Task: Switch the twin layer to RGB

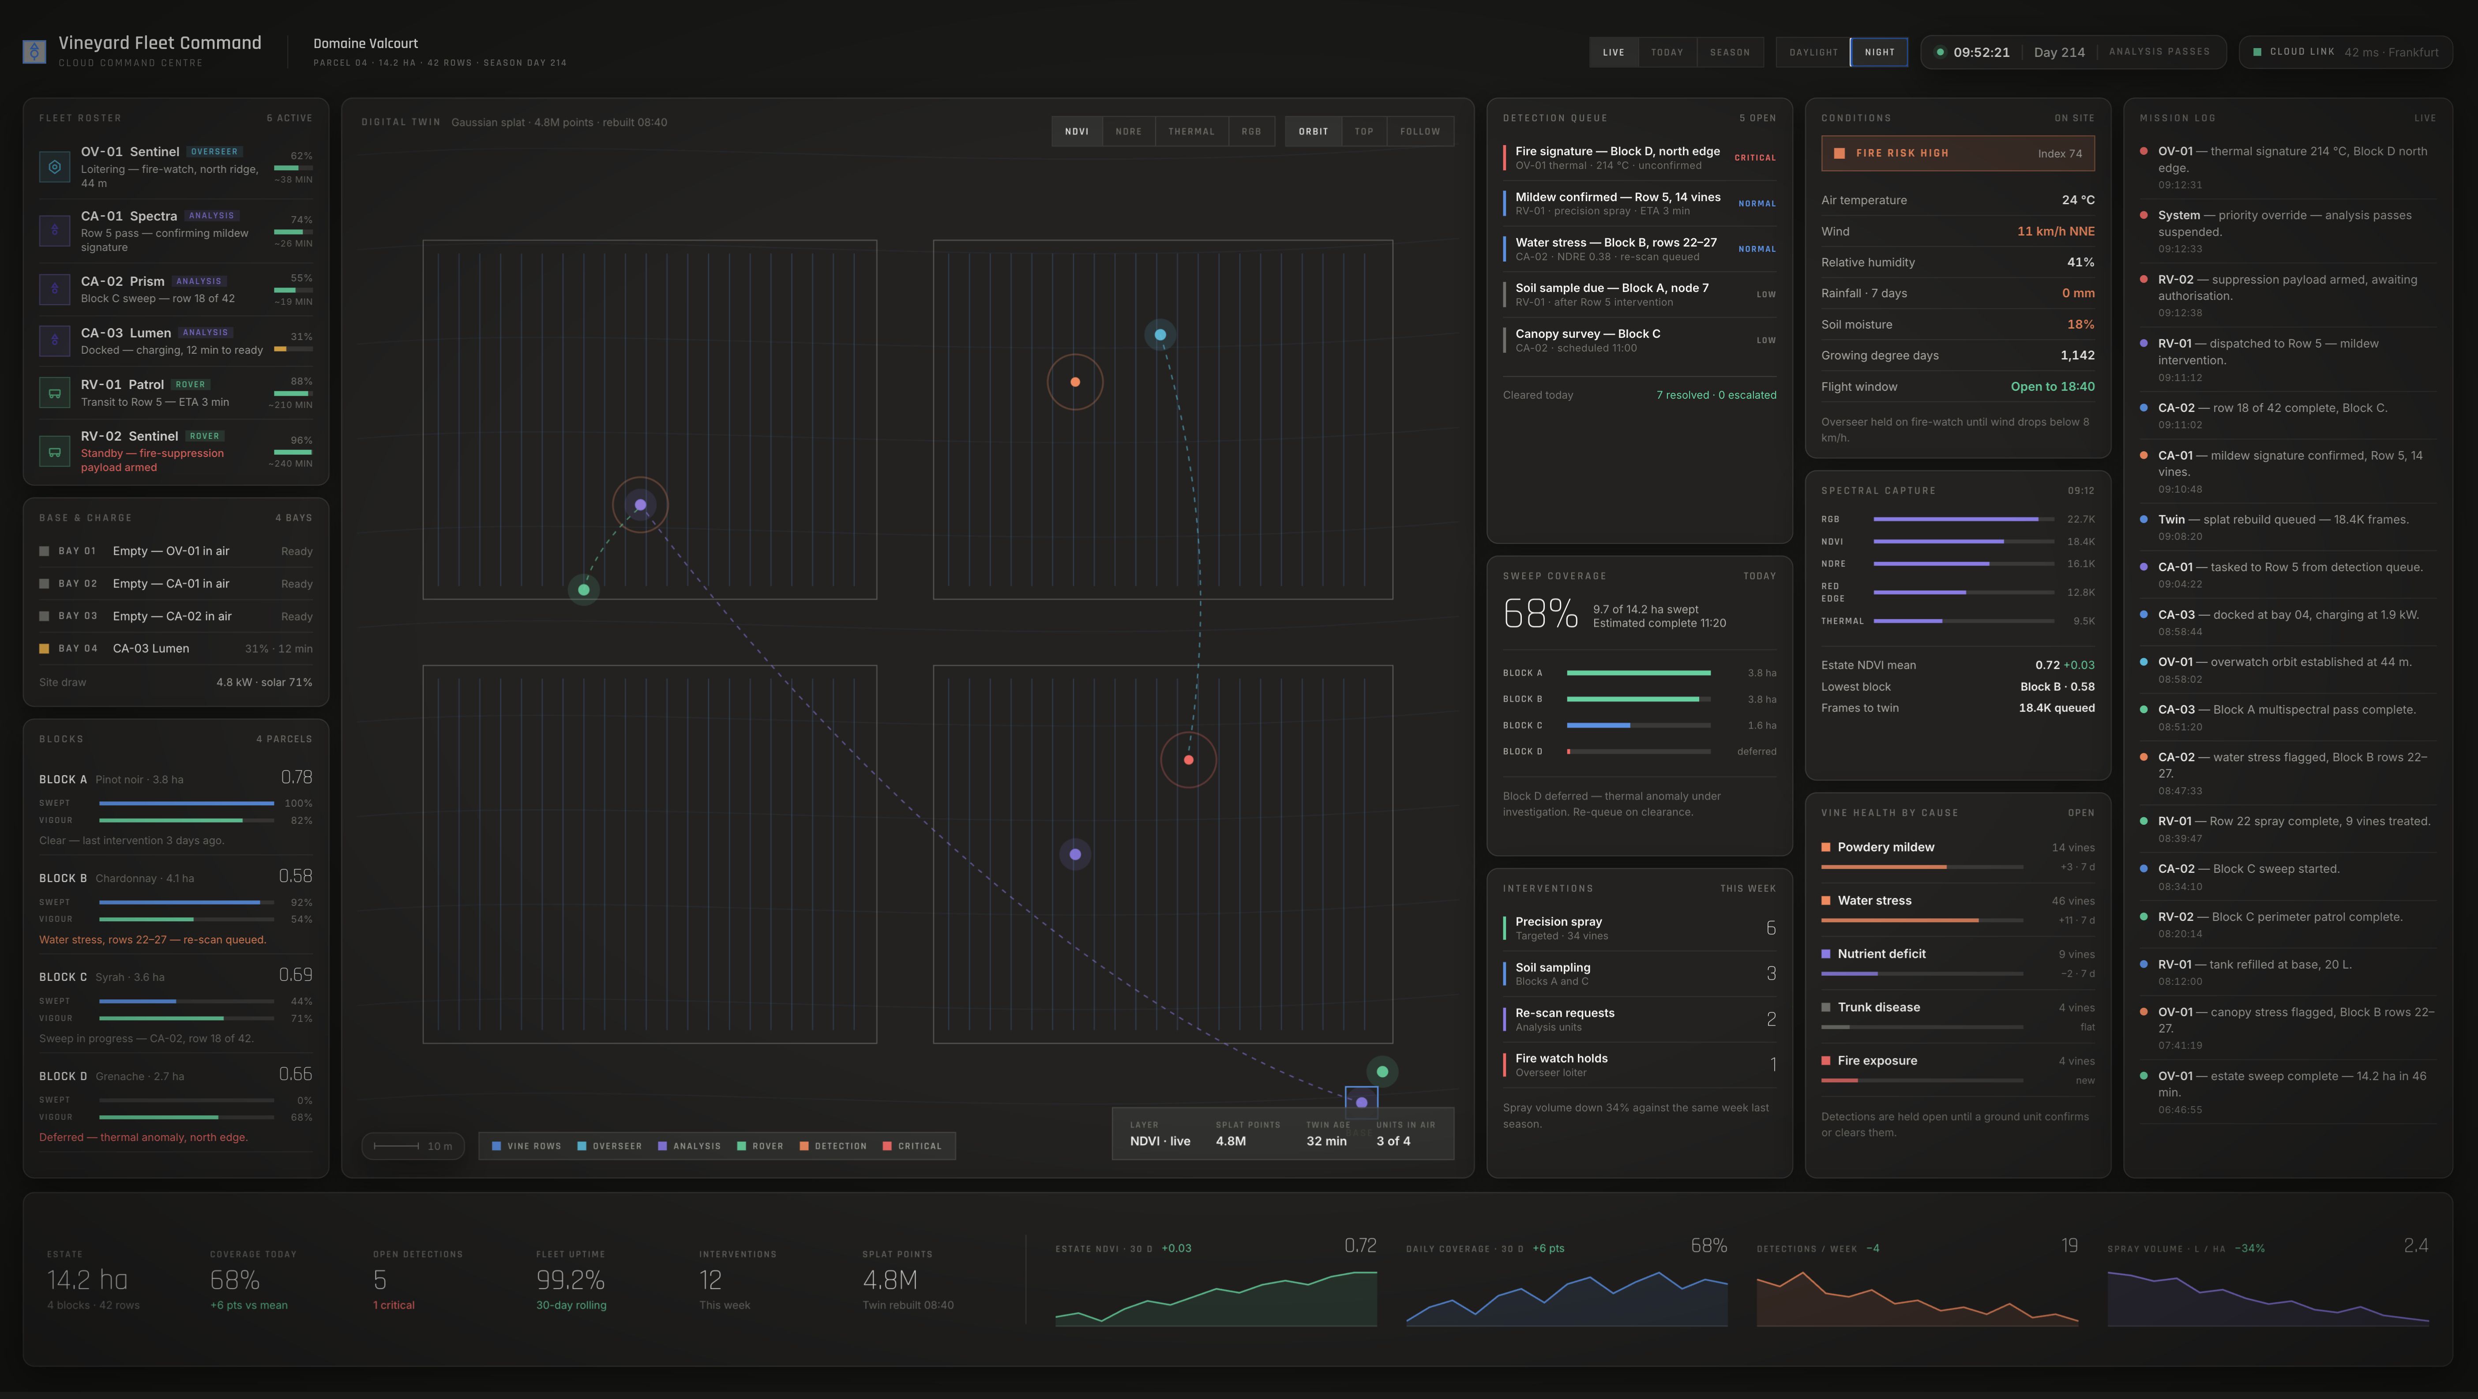Action: [x=1251, y=132]
